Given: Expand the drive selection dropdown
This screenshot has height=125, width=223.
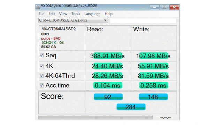Looking at the screenshot, I should click(x=105, y=20).
